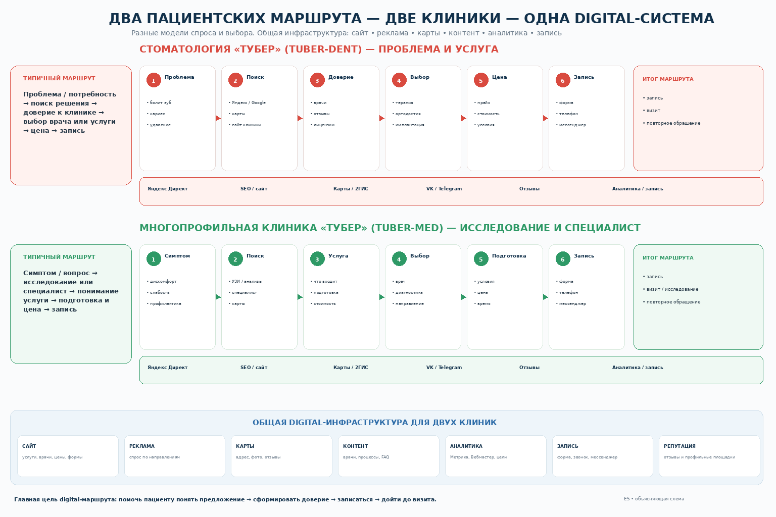Image resolution: width=776 pixels, height=517 pixels.
Task: Click red step circle 1 beside 'Проблема'
Action: click(x=154, y=80)
